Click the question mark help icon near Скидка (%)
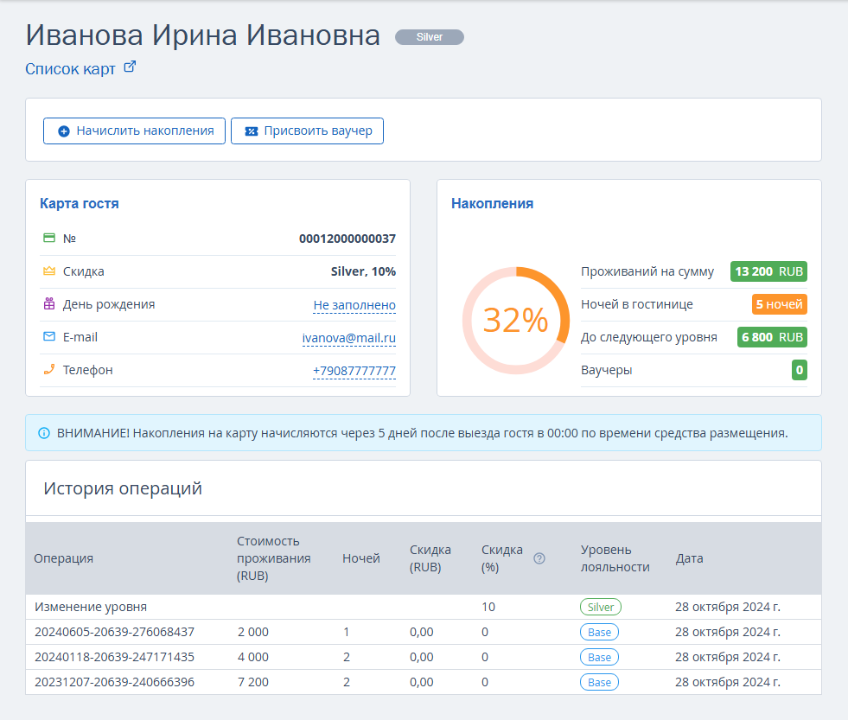The height and width of the screenshot is (720, 848). coord(539,558)
